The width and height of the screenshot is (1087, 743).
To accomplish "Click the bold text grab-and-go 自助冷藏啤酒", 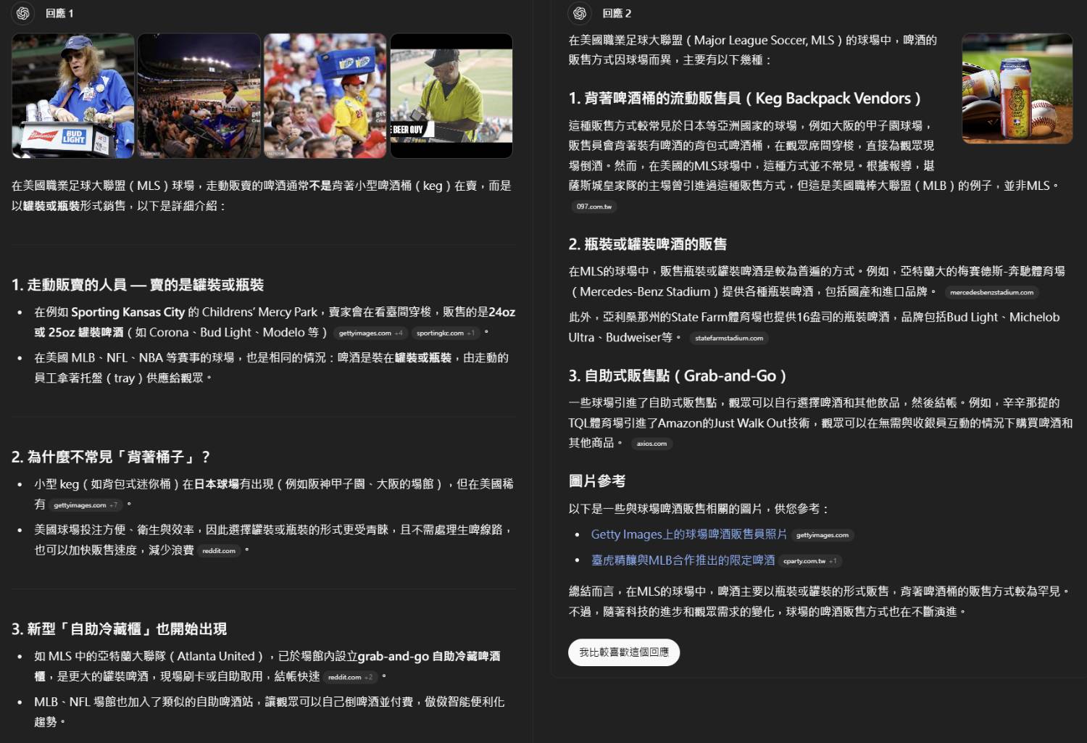I will 429,656.
